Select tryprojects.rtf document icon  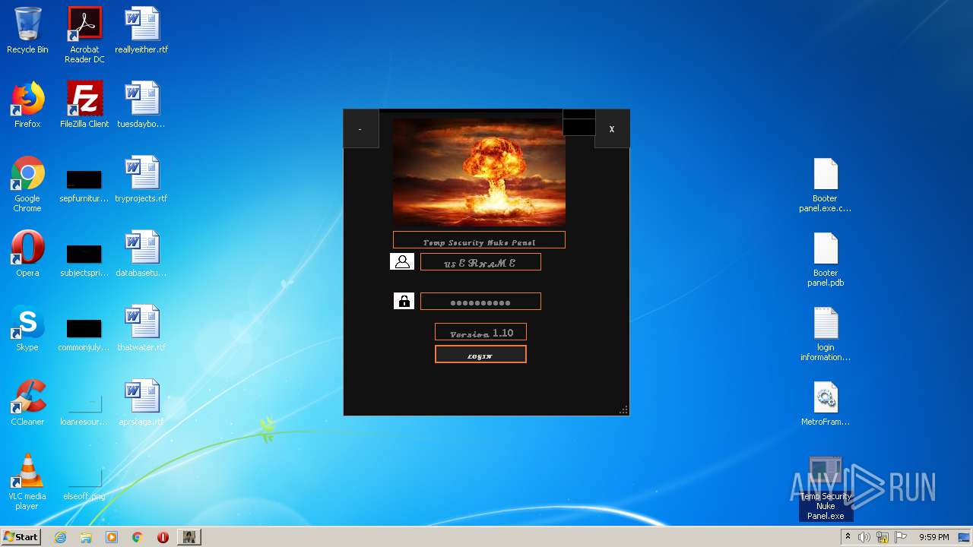pos(141,179)
